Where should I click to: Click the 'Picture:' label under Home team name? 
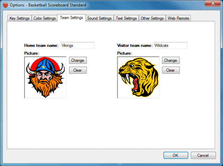31,53
